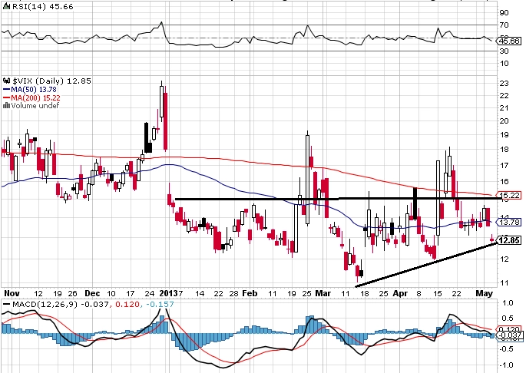Click the 1.0 label on MACD axis

pos(508,303)
